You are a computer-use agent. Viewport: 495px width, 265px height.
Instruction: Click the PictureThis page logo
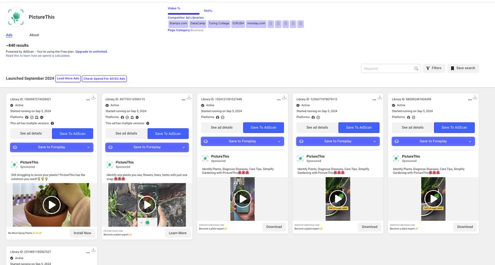point(16,17)
